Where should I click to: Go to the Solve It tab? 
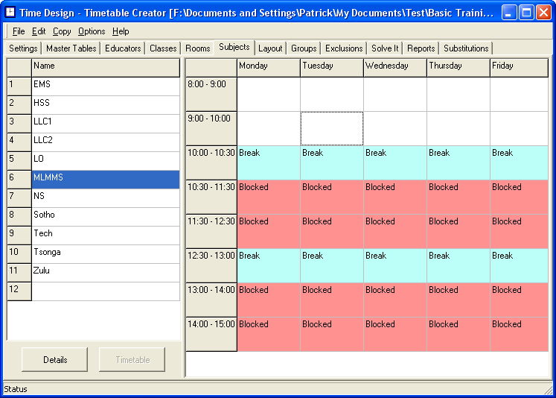click(385, 48)
